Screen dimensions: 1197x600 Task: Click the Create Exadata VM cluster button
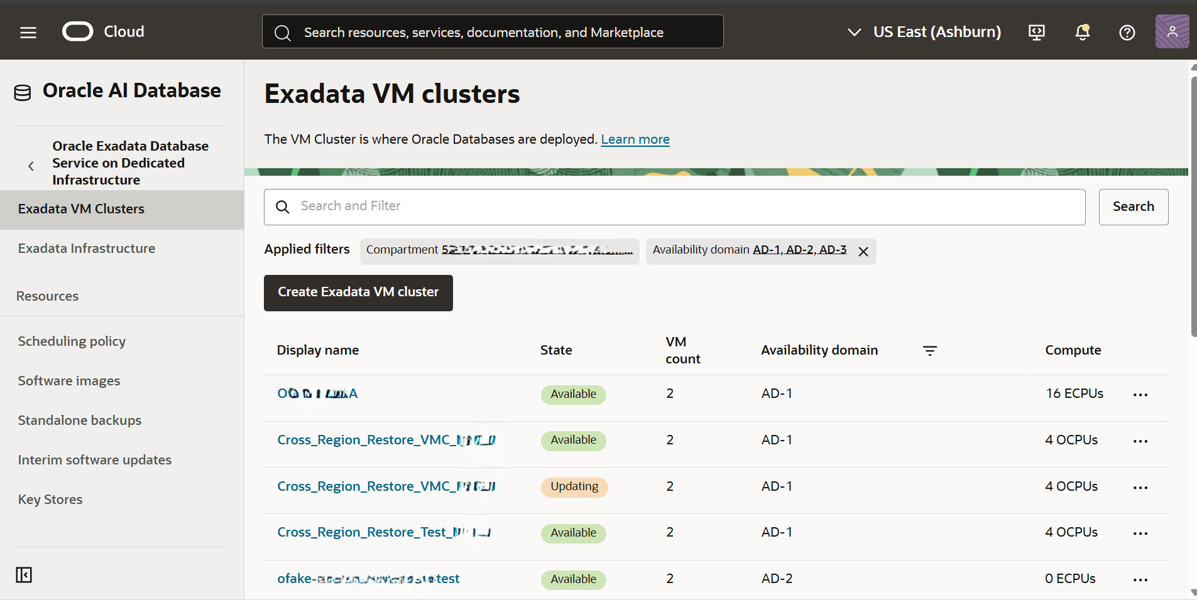(358, 292)
